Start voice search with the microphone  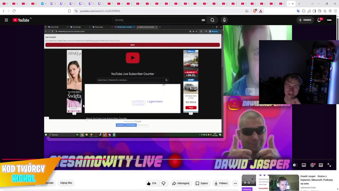tap(224, 20)
